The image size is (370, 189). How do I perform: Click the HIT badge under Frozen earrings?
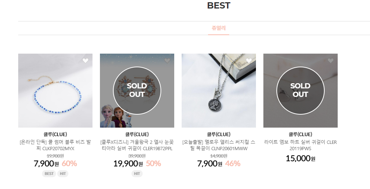coord(137,173)
